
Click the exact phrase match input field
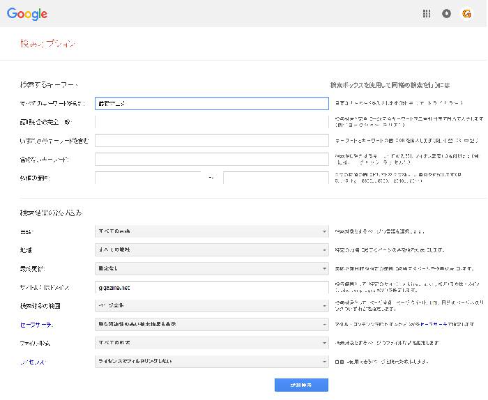[212, 122]
